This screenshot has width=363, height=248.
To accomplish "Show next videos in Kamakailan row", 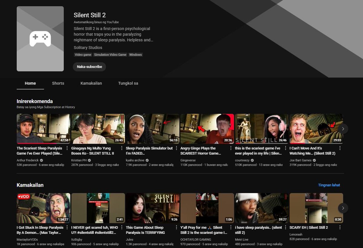I will click(x=343, y=208).
